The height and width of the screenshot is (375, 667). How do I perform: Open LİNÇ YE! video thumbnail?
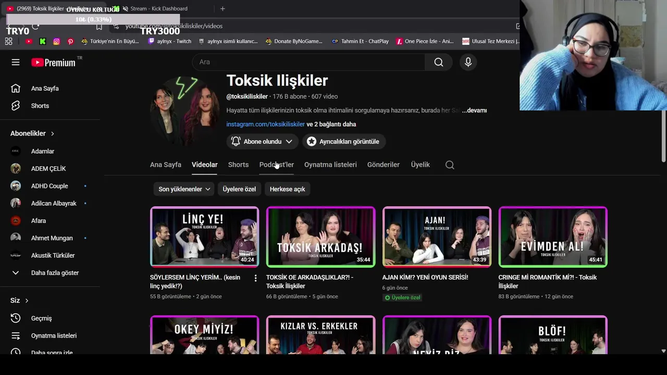point(204,237)
